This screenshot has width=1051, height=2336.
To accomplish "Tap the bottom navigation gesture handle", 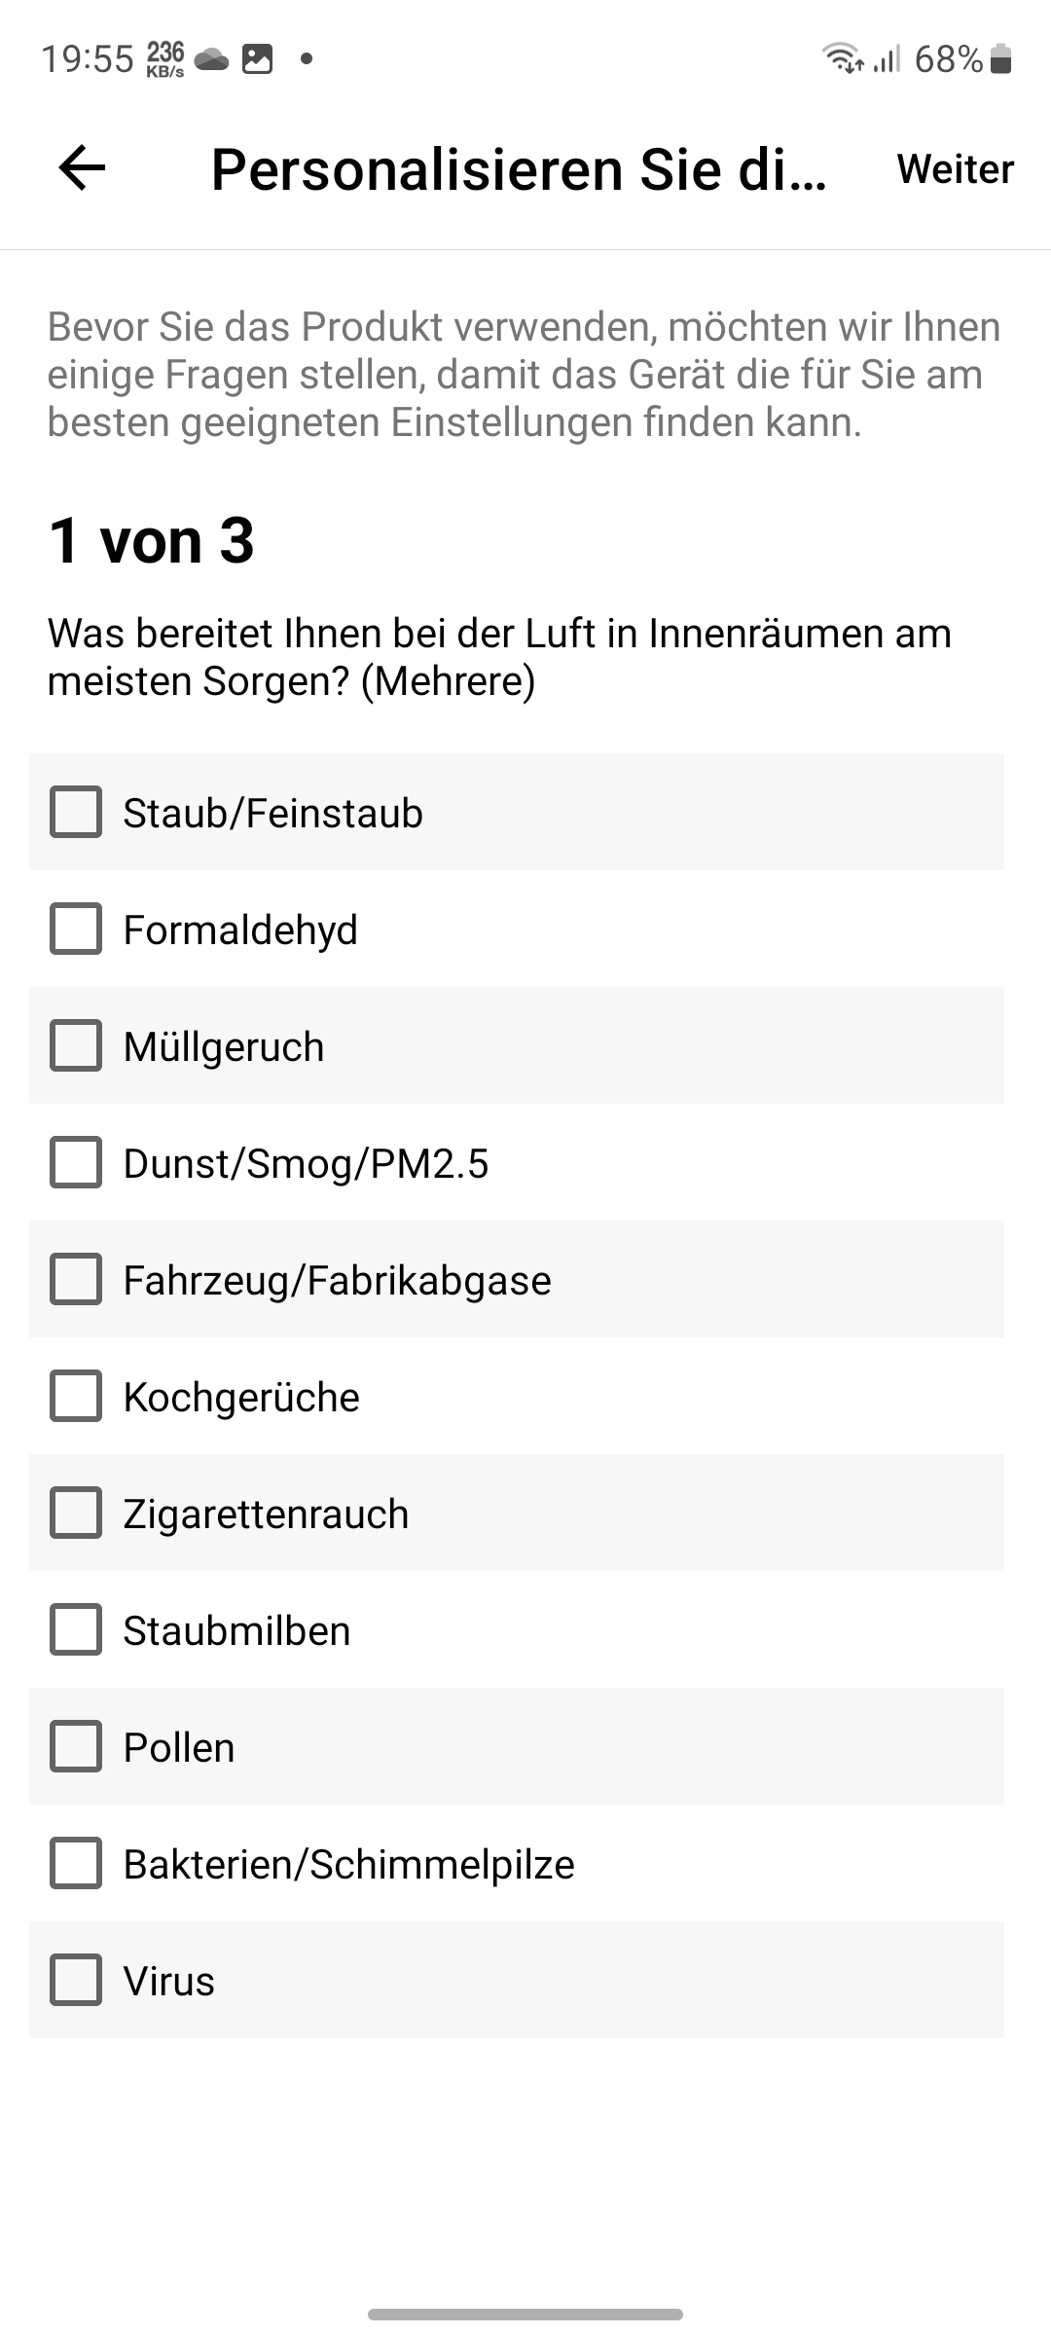I will [525, 2314].
